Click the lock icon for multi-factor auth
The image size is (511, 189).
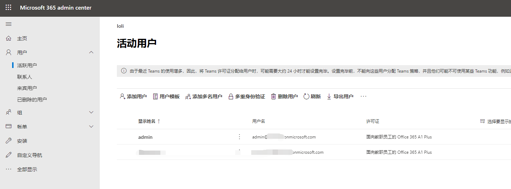coord(231,96)
